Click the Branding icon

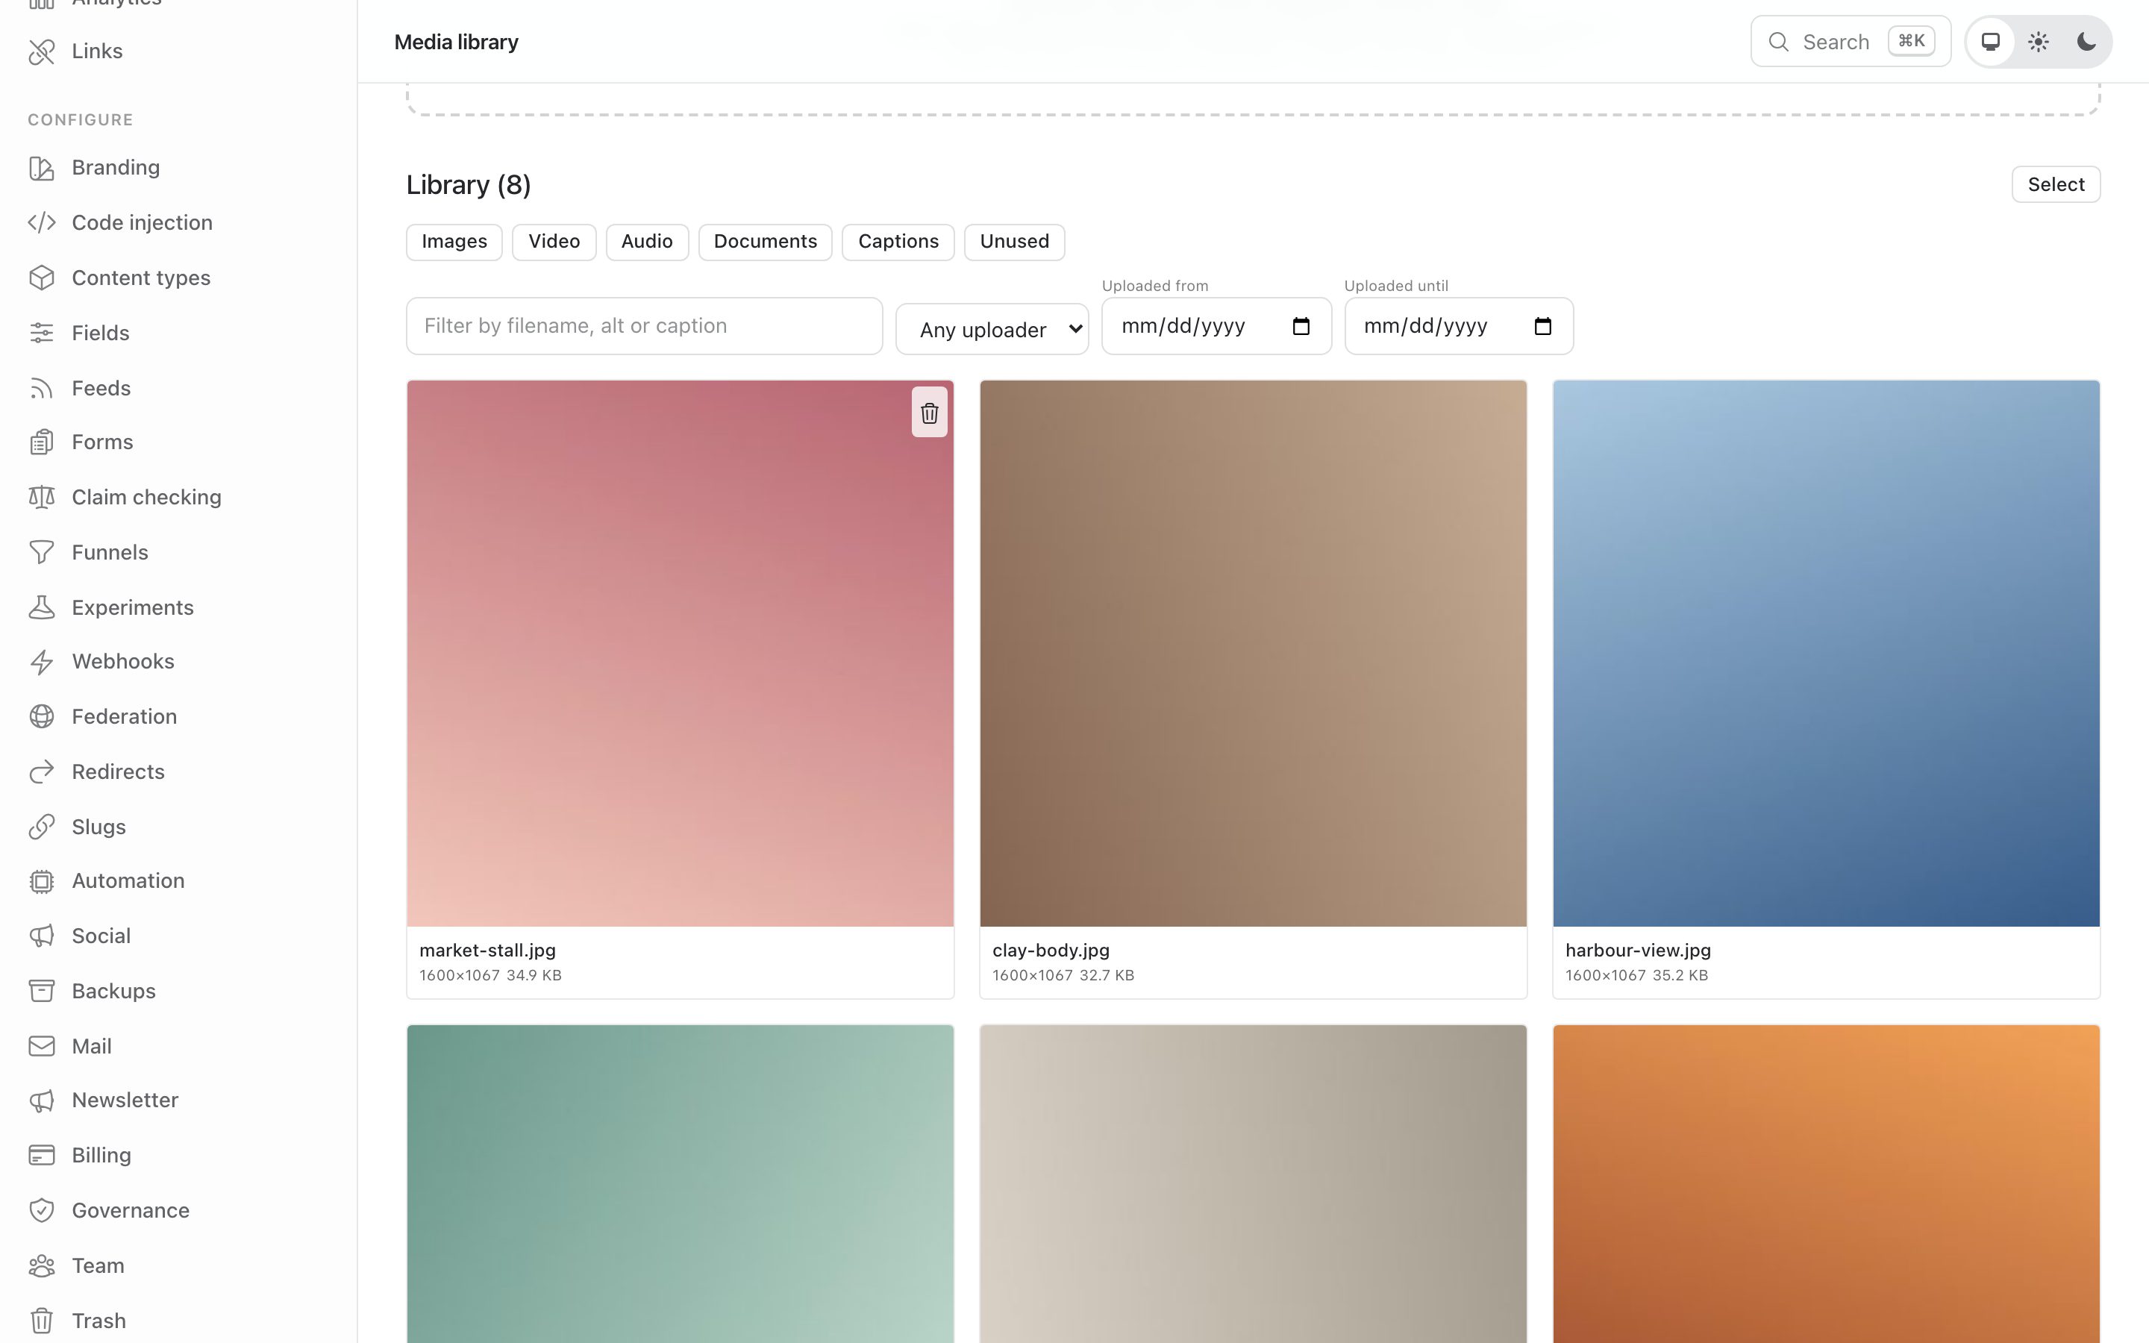[x=42, y=168]
